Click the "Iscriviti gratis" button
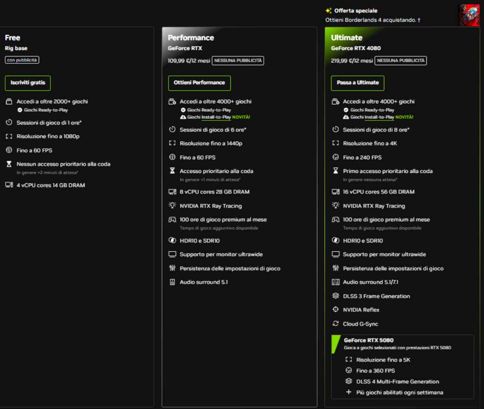 click(27, 83)
